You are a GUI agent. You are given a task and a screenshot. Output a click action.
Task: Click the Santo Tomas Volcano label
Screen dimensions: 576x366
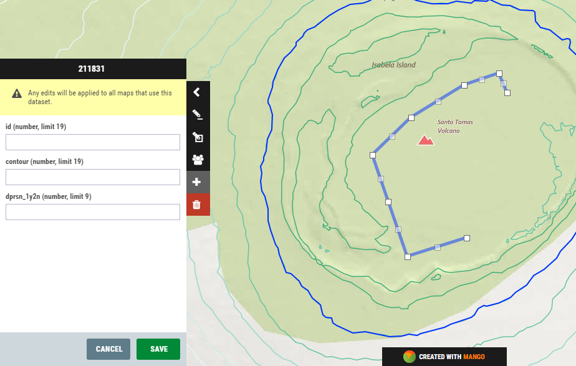point(455,126)
